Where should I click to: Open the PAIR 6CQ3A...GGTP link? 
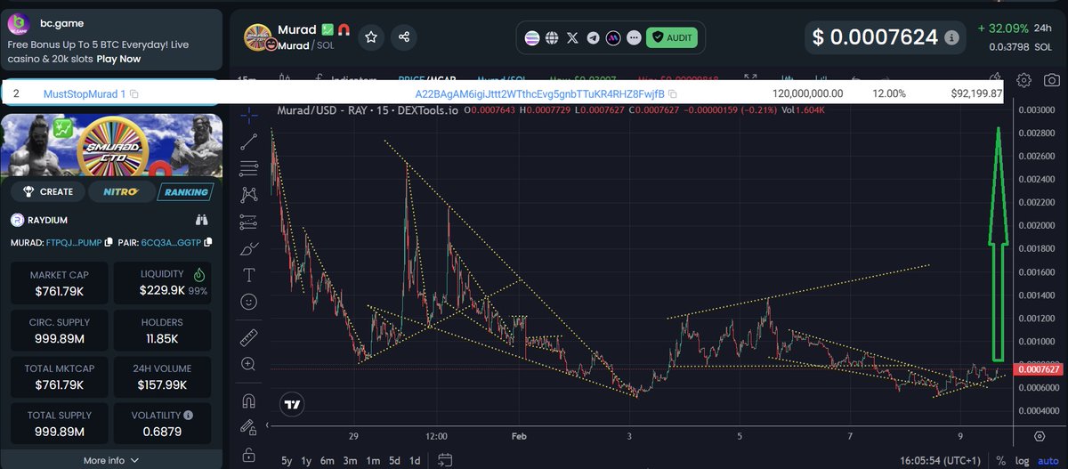[x=171, y=242]
